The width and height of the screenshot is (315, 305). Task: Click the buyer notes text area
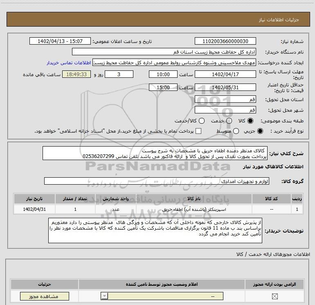click(x=155, y=230)
